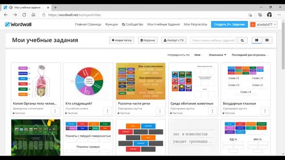Switch to small grid view

click(267, 40)
